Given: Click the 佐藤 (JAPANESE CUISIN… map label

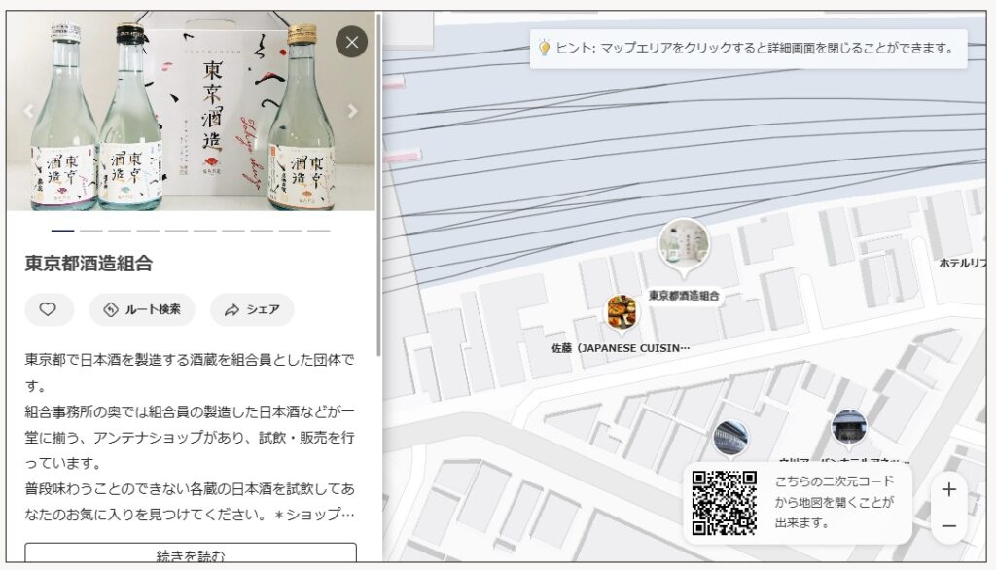Looking at the screenshot, I should tap(621, 348).
